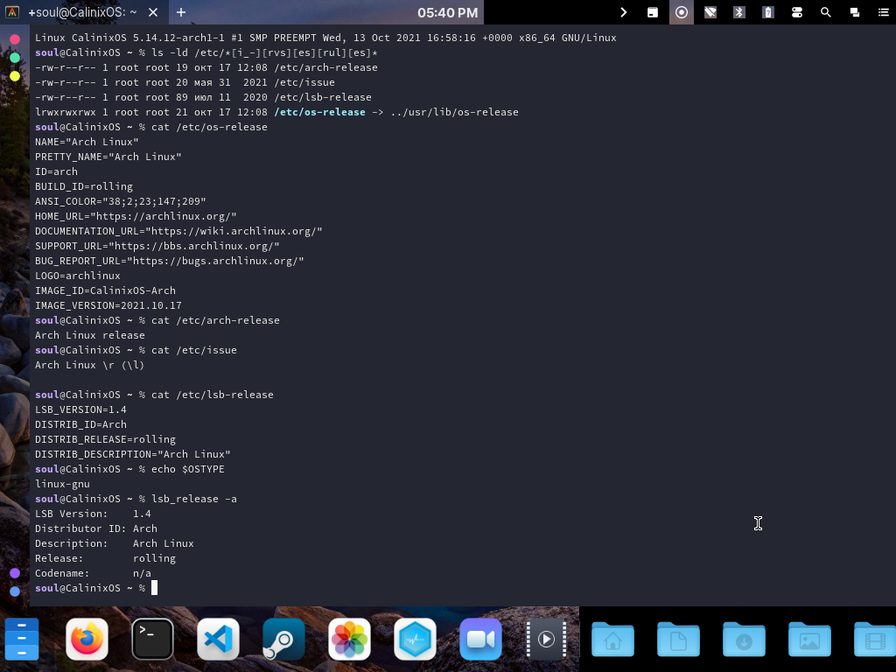Image resolution: width=896 pixels, height=672 pixels.
Task: Click the 'BUILD_ID=rolling' line
Action: click(84, 186)
